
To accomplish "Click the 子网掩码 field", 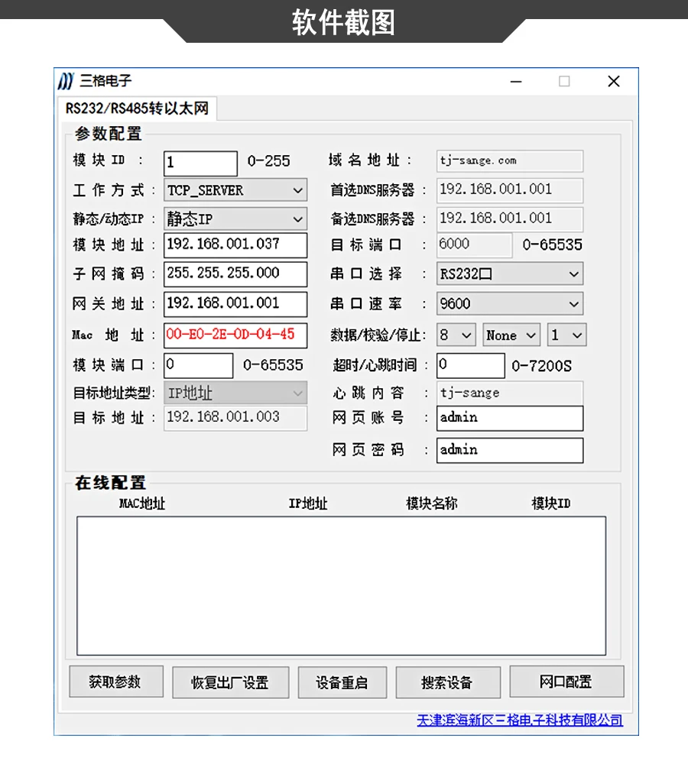I will (x=235, y=274).
